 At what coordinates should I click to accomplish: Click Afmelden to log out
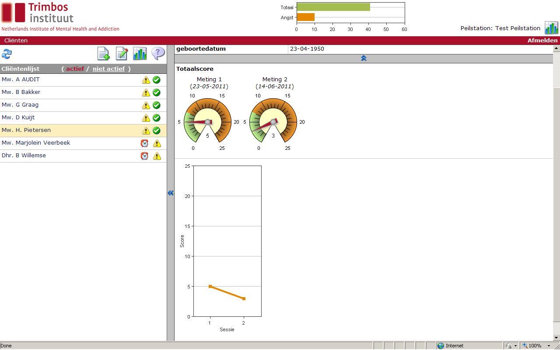[x=542, y=41]
